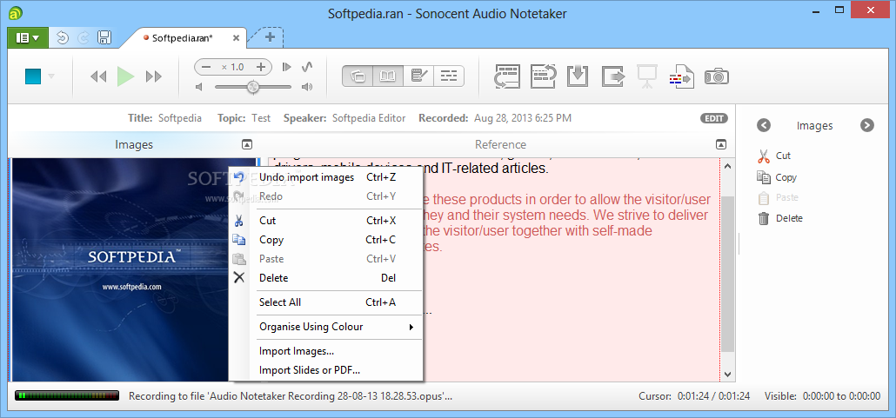
Task: Toggle the Reference pane book button
Action: coord(388,76)
